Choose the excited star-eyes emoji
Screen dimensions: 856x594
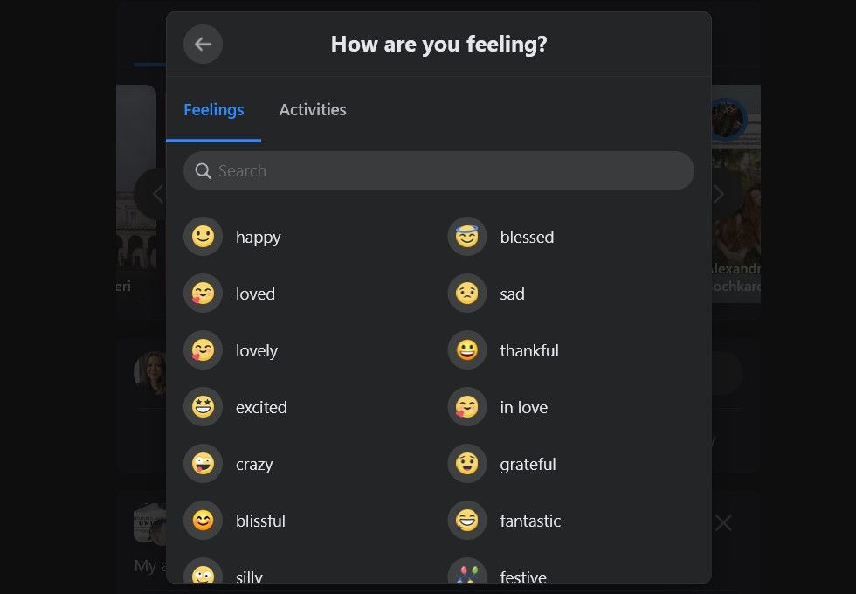203,407
